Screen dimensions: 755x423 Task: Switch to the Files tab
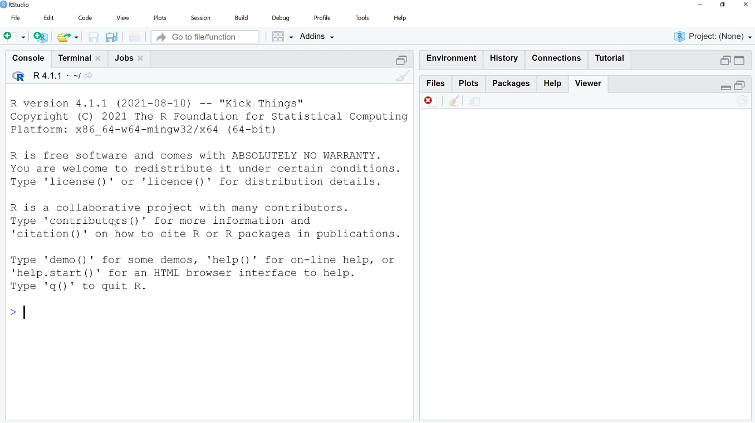click(x=435, y=84)
